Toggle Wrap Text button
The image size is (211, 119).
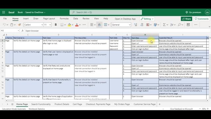click(x=99, y=25)
